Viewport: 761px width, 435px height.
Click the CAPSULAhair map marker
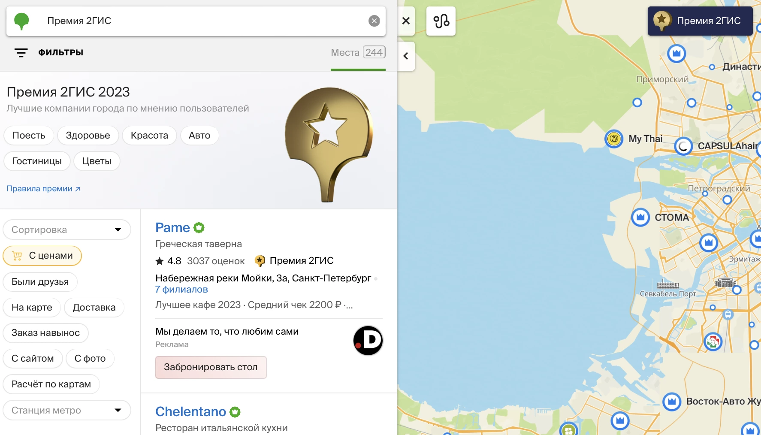coord(683,146)
